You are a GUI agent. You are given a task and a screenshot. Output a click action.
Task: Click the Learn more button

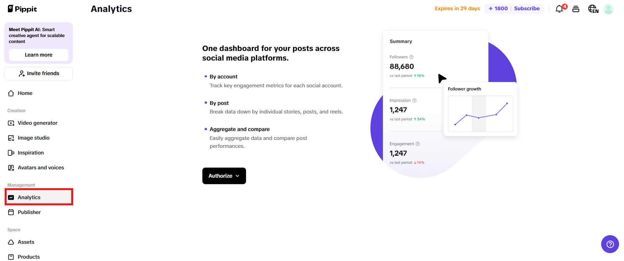coord(38,55)
